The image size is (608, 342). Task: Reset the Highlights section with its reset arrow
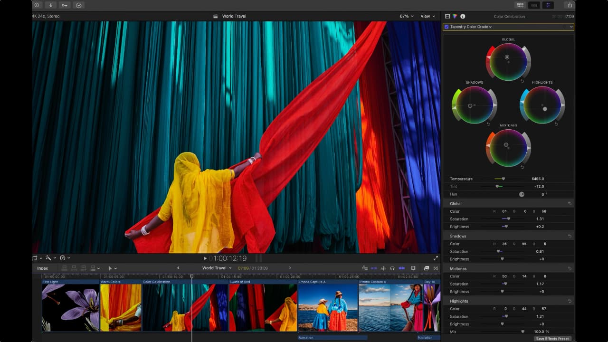(570, 301)
